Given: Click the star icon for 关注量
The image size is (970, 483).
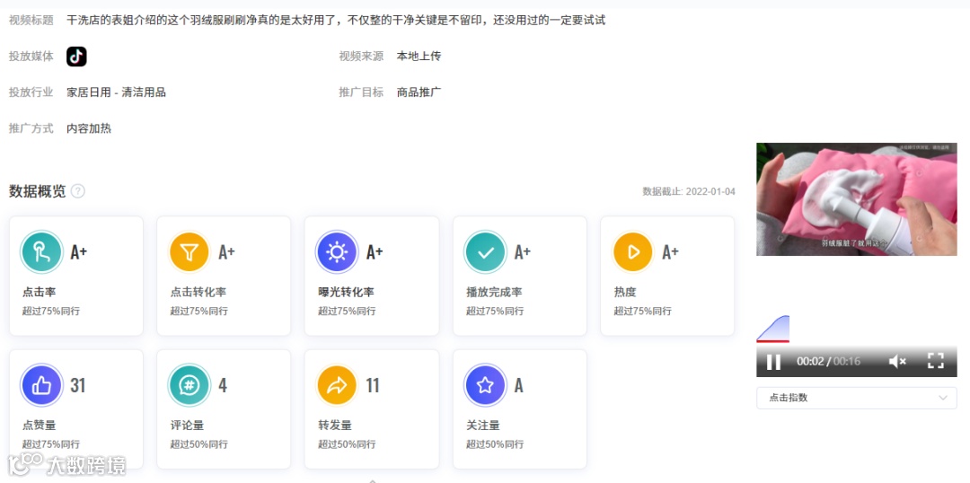Looking at the screenshot, I should click(x=486, y=385).
